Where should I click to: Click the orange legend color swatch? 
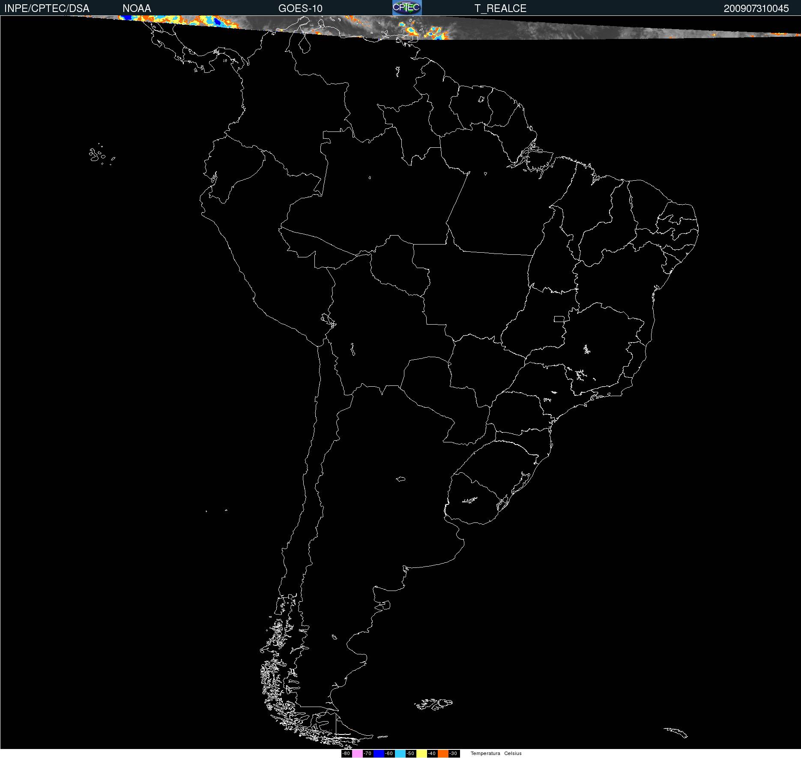click(443, 753)
